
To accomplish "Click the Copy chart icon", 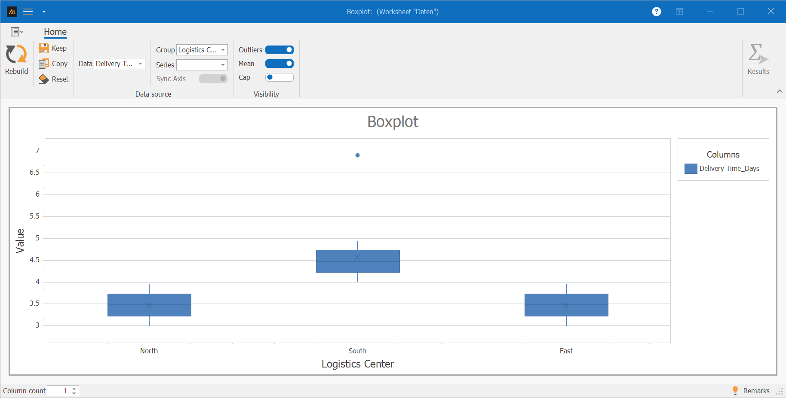I will 44,64.
